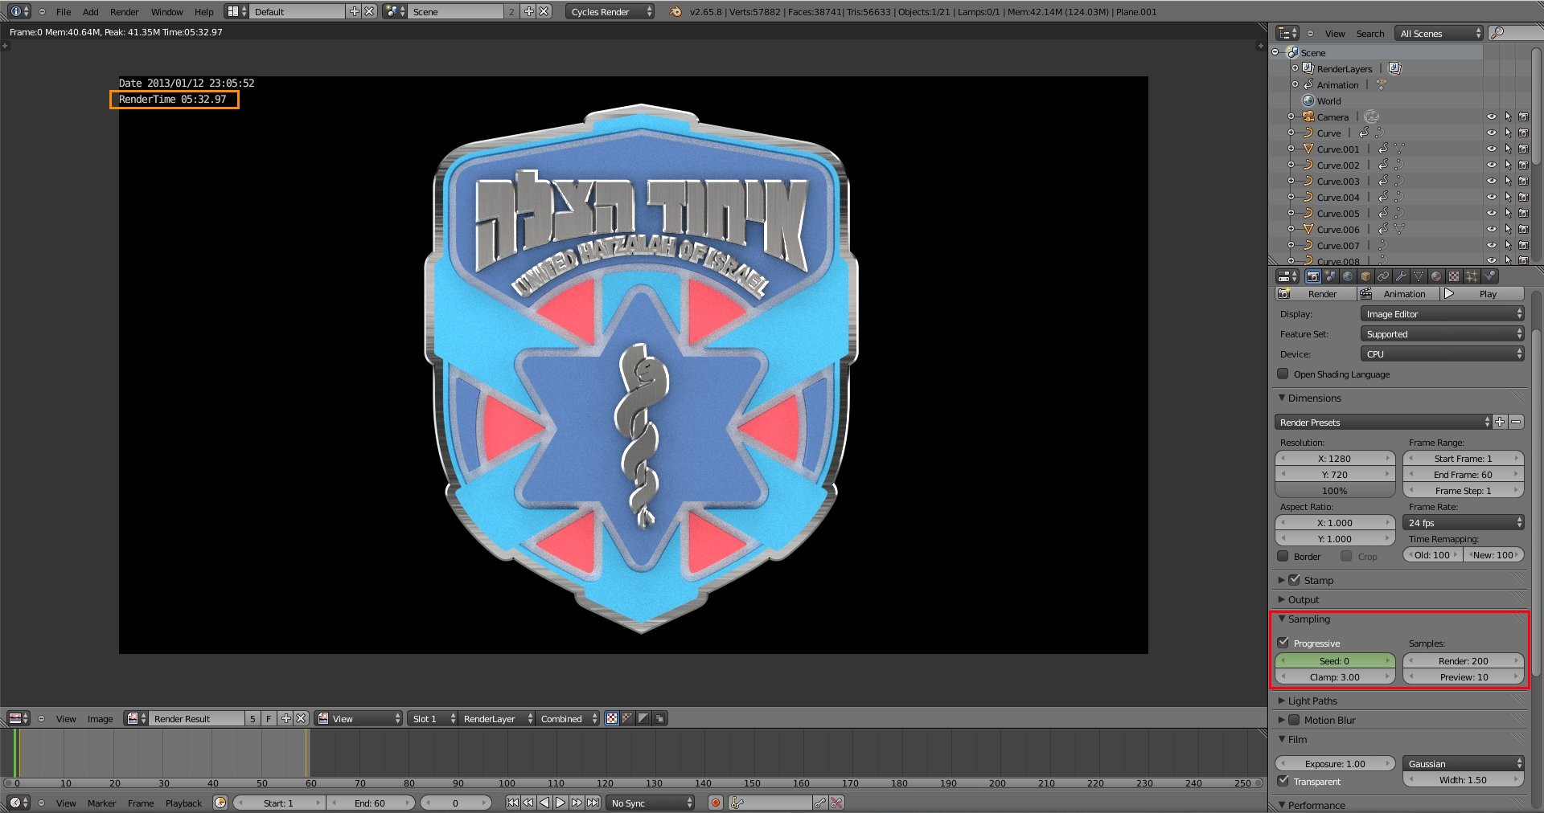Click the insert keyframes key icon
Viewport: 1544px width, 813px height.
(x=820, y=803)
